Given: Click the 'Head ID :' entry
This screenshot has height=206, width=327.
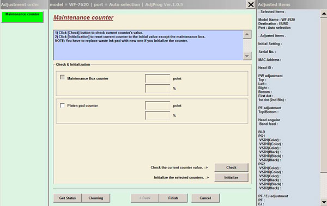Looking at the screenshot, I should coord(265,67).
